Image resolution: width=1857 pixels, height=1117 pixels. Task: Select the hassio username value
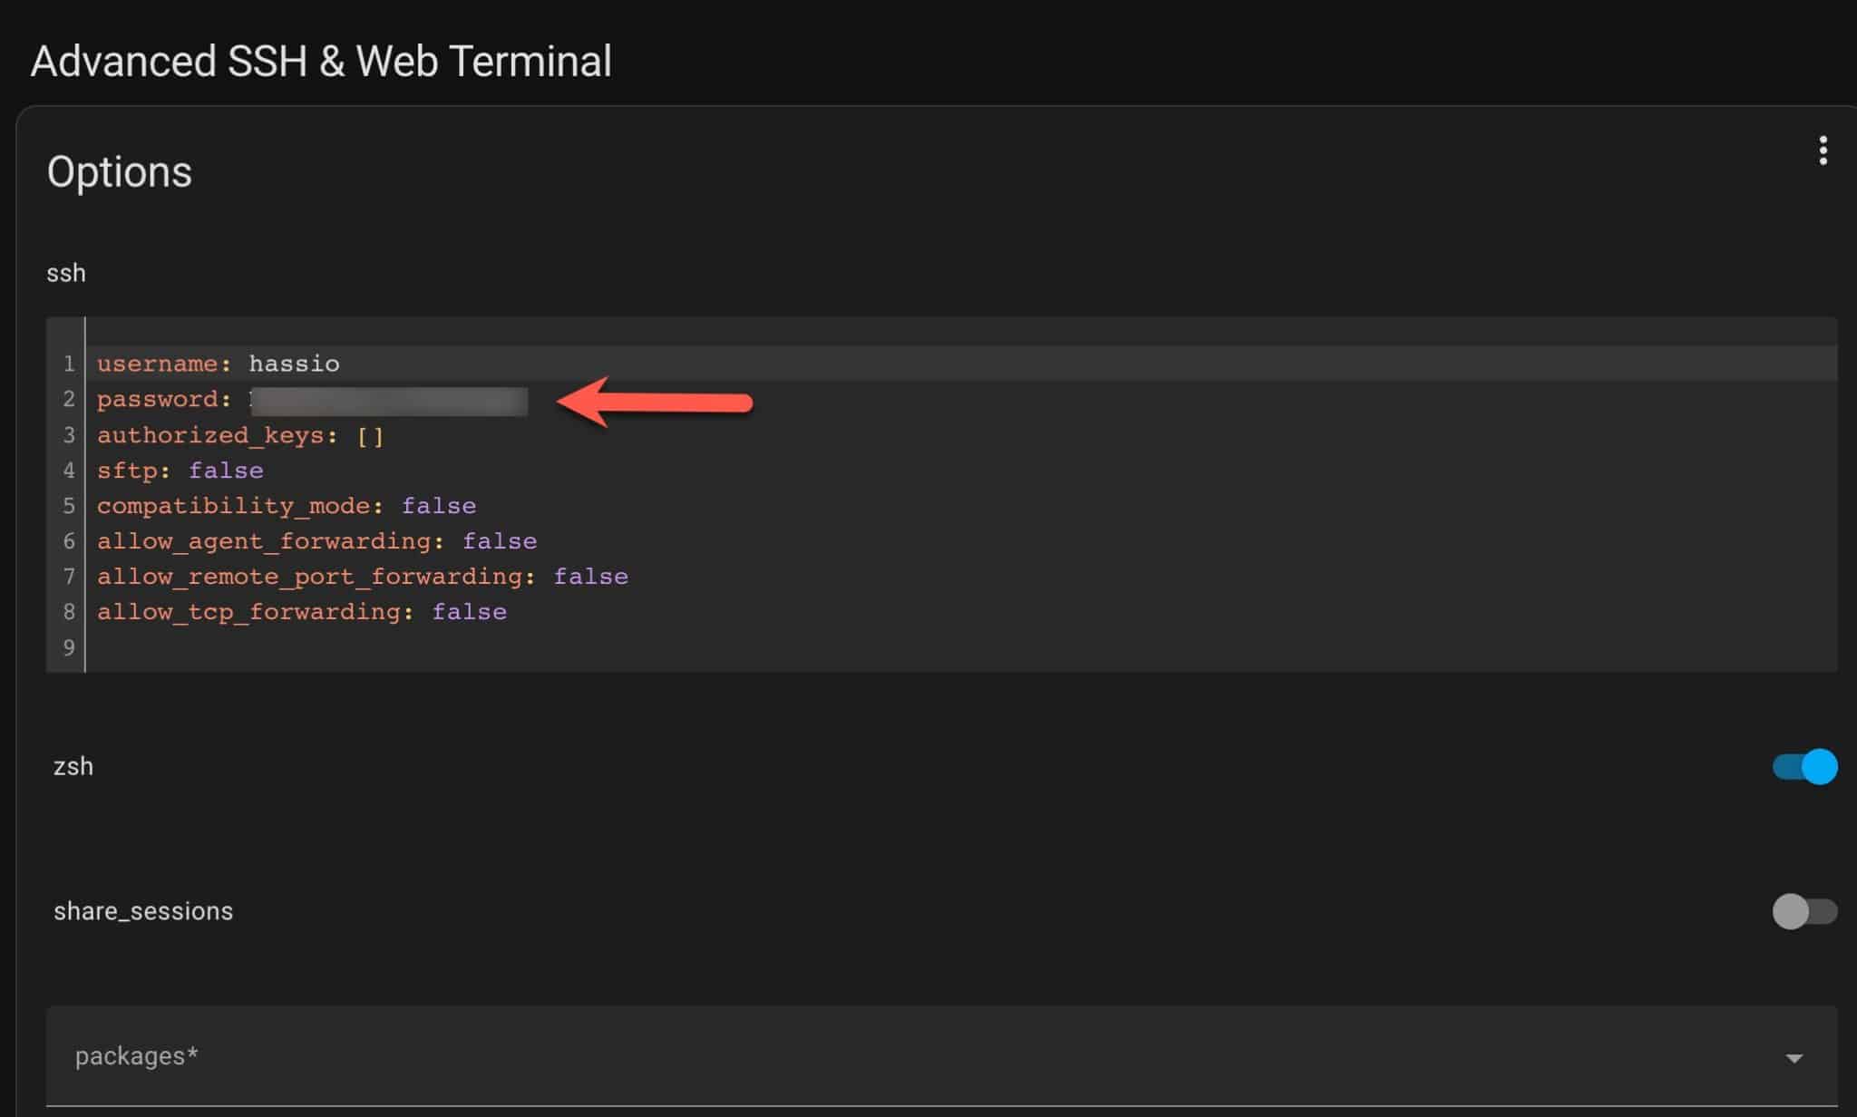pyautogui.click(x=294, y=364)
